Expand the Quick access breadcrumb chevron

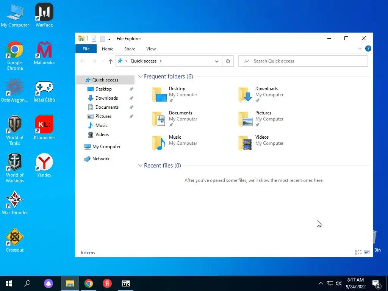click(161, 61)
